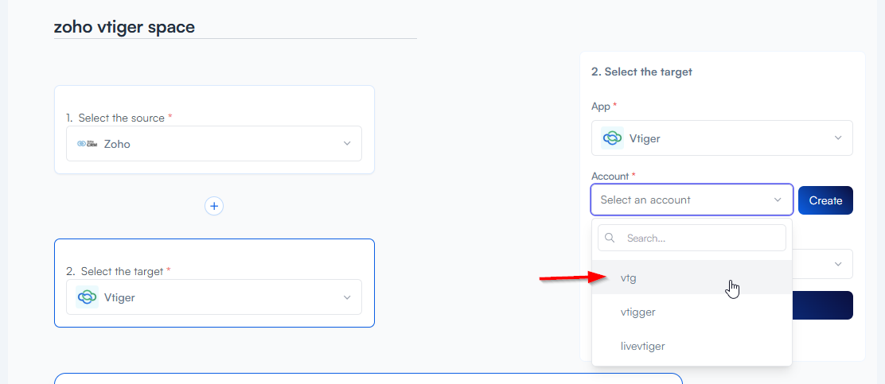Select the "vtigger" account from list
Screen dimensions: 885x384
click(x=638, y=312)
